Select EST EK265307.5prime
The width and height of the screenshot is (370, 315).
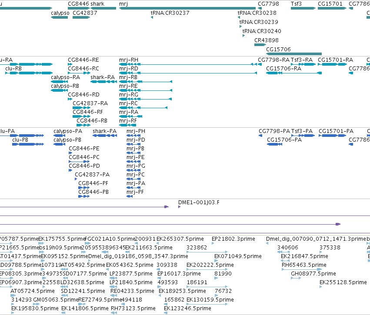158,243
